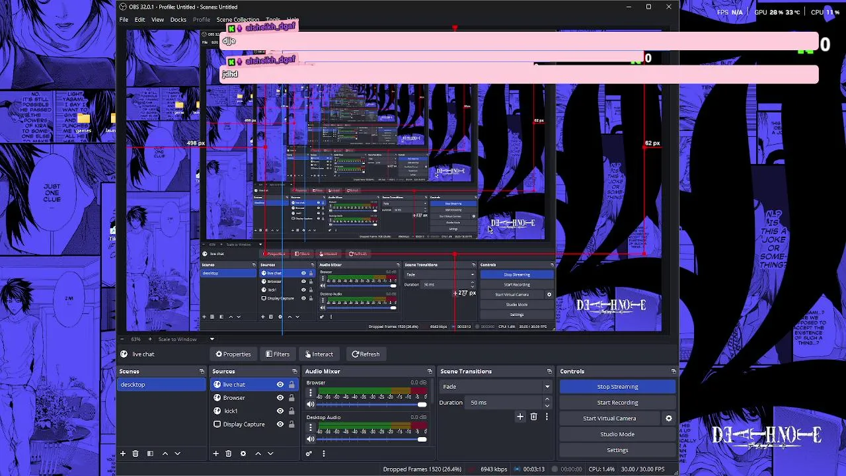Screen dimensions: 846x476
Task: Click the Interact button
Action: pos(319,354)
